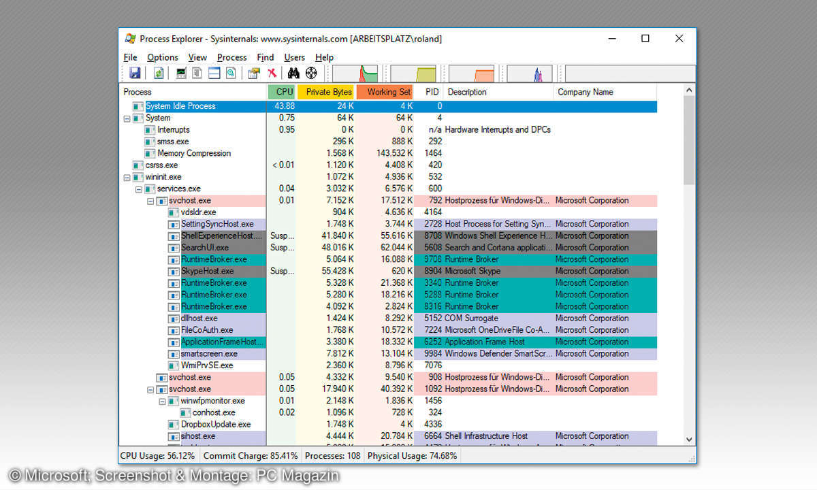Viewport: 817px width, 490px height.
Task: Click the icon beside vdsldr.exe
Action: pos(174,212)
